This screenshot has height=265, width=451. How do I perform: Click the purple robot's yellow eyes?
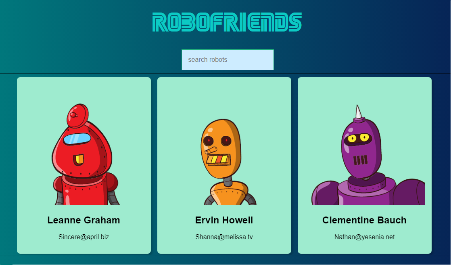click(x=358, y=138)
